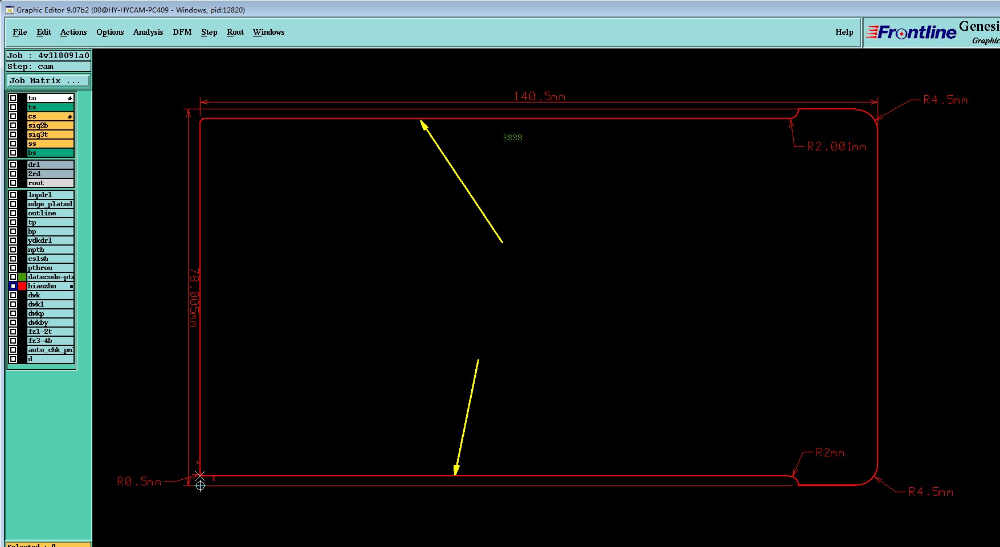Toggle display checkbox for the dwk layer
Image resolution: width=1000 pixels, height=547 pixels.
click(13, 295)
